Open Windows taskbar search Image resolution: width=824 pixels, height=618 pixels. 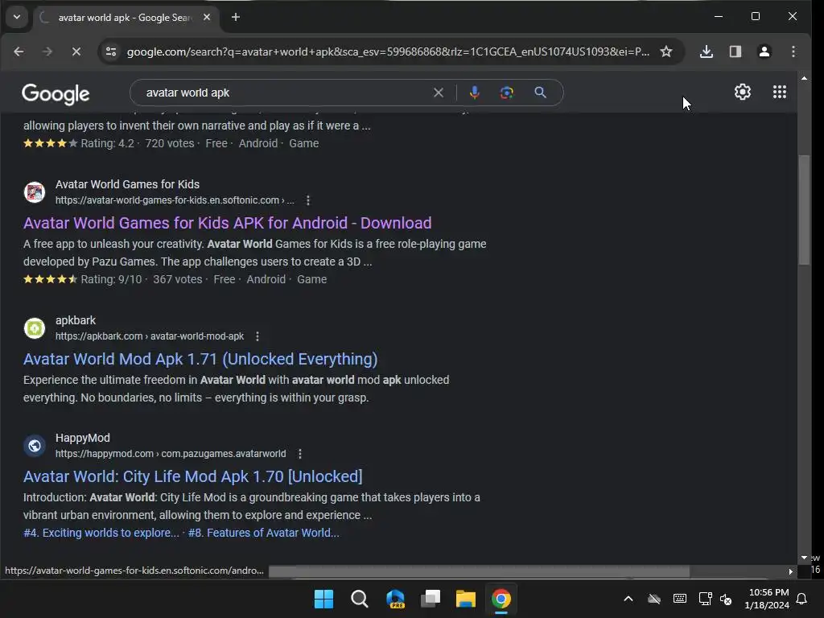[x=360, y=599]
